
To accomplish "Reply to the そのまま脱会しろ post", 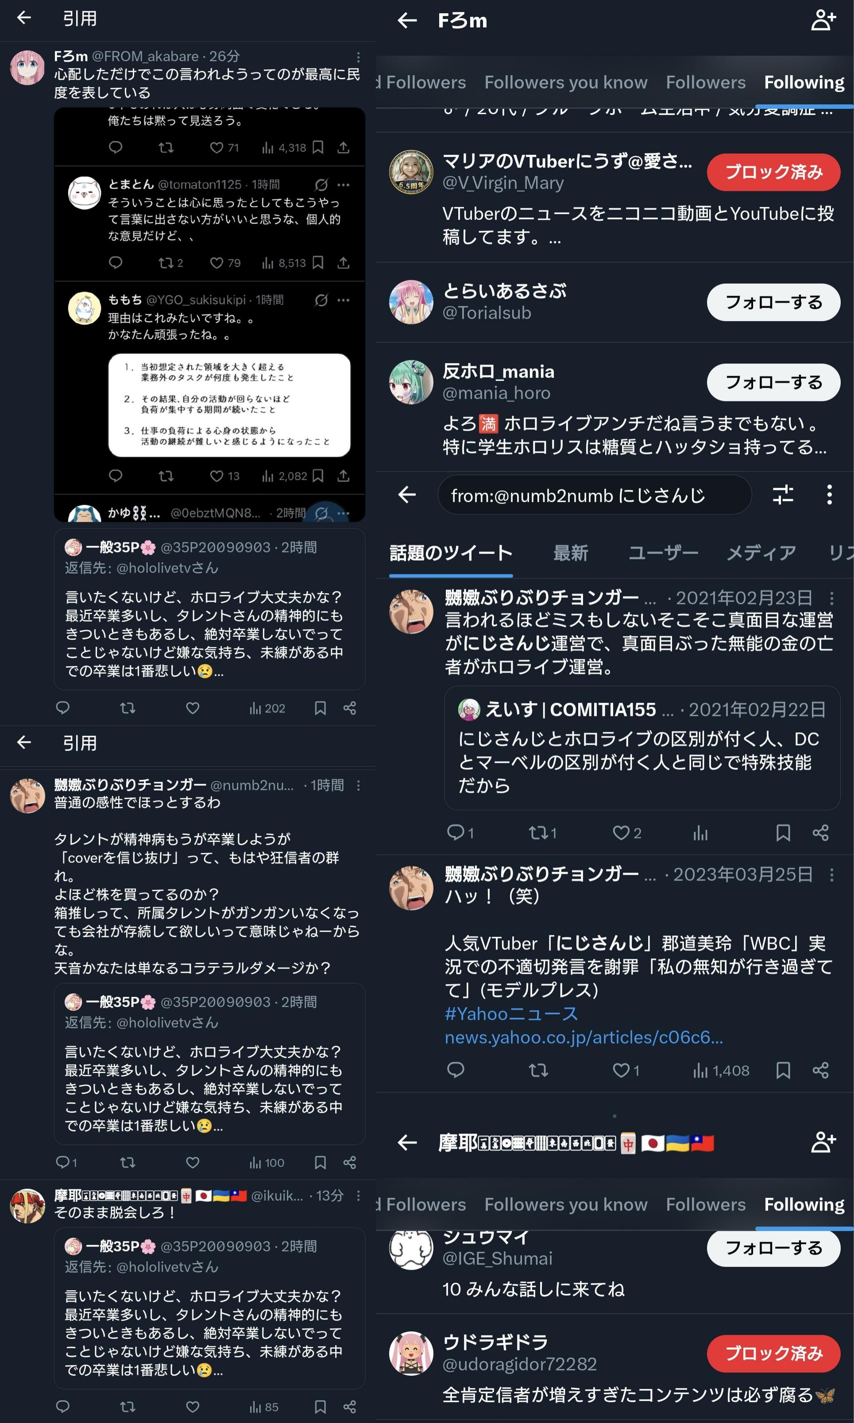I will point(62,1406).
